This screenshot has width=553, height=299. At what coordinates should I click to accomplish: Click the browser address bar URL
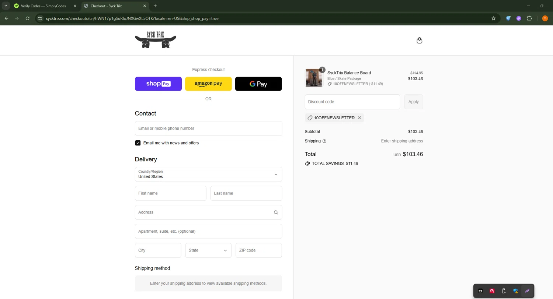[132, 18]
